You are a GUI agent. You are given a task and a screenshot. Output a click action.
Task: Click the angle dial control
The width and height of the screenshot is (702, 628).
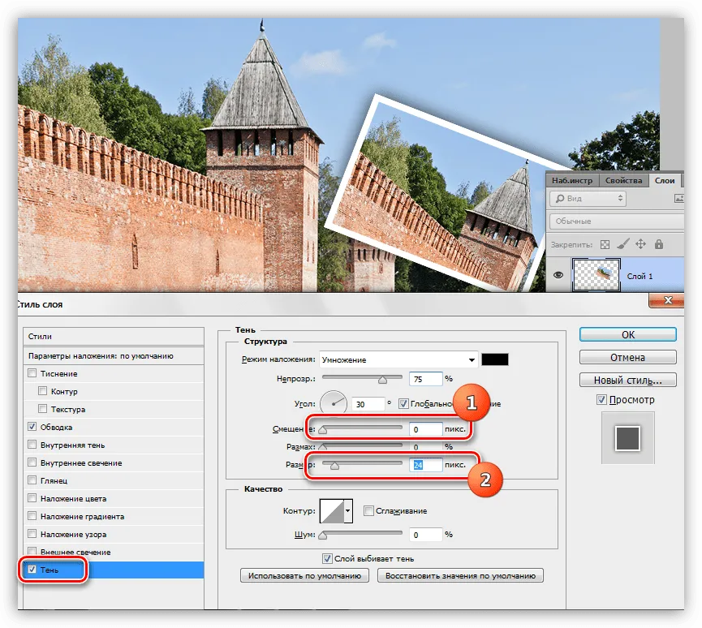[334, 403]
